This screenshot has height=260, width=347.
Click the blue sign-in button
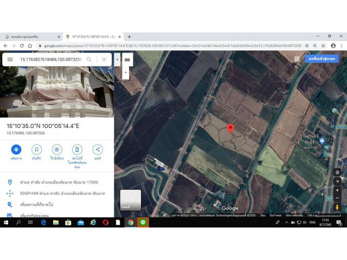(322, 59)
